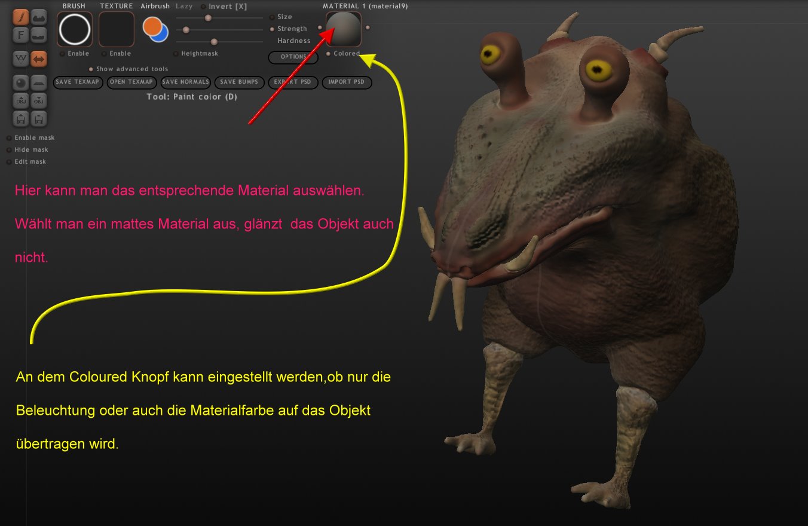Screen dimensions: 808x526
Task: Click the new plane icon
Action: click(39, 82)
